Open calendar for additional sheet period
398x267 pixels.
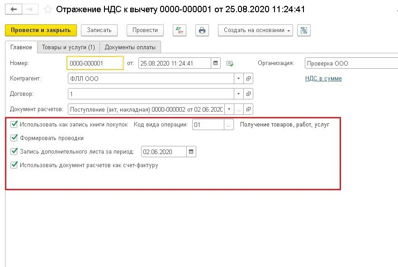tap(191, 152)
